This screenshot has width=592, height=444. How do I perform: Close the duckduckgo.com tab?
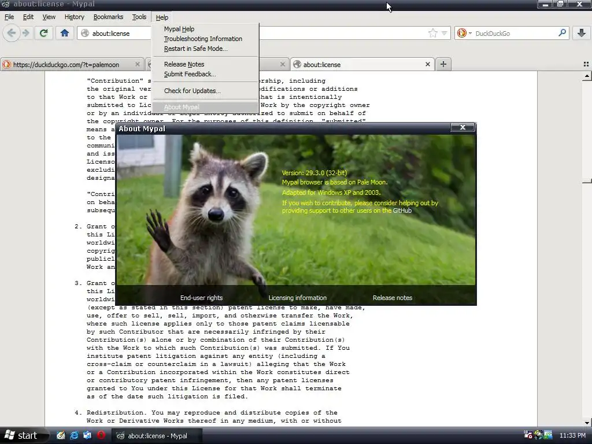(x=138, y=64)
